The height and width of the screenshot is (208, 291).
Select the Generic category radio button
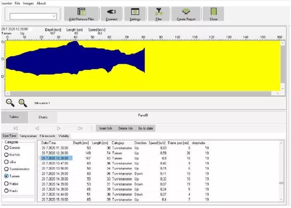(x=7, y=147)
